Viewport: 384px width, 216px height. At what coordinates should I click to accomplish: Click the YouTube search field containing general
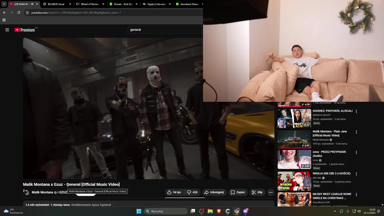tap(165, 30)
